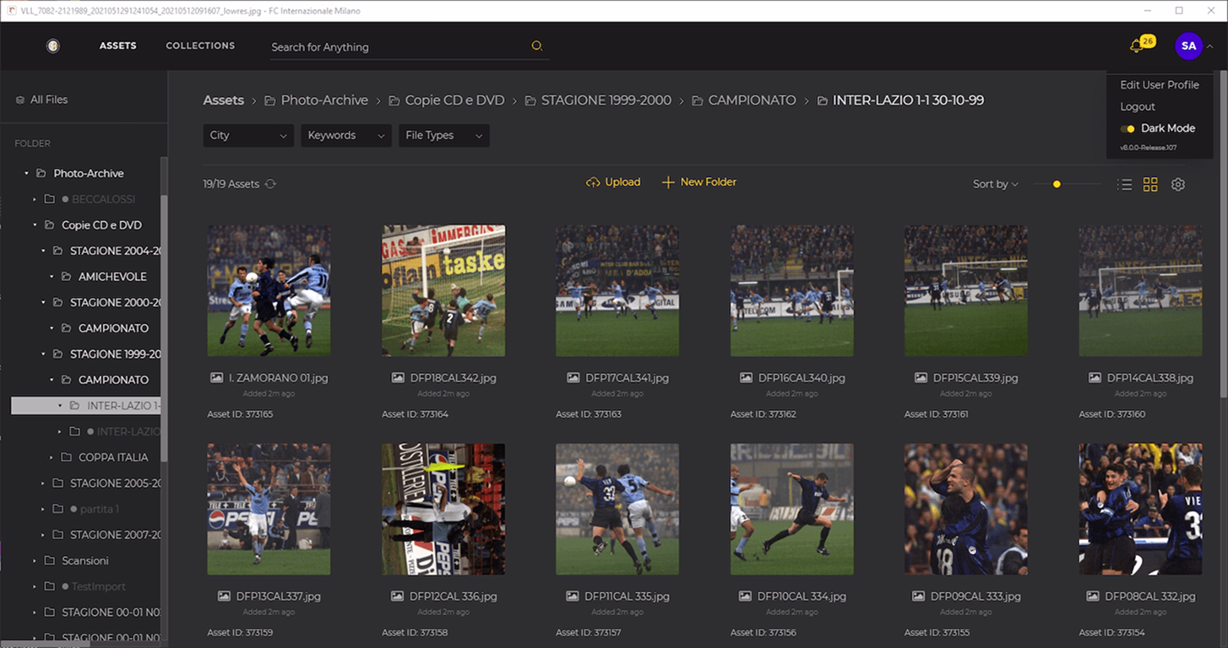Expand the Scansioni tree arrow
1228x648 pixels.
(35, 561)
